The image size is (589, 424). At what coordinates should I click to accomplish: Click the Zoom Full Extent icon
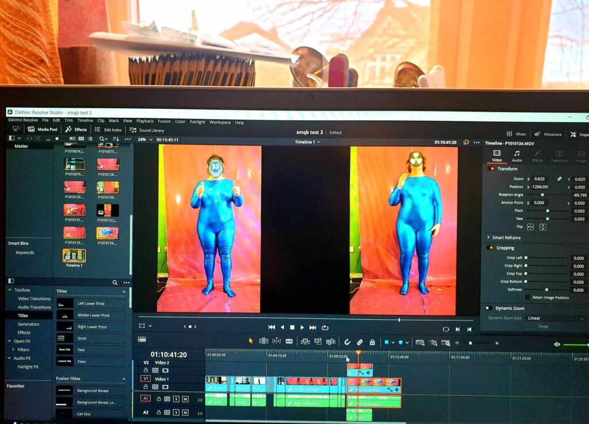(420, 342)
